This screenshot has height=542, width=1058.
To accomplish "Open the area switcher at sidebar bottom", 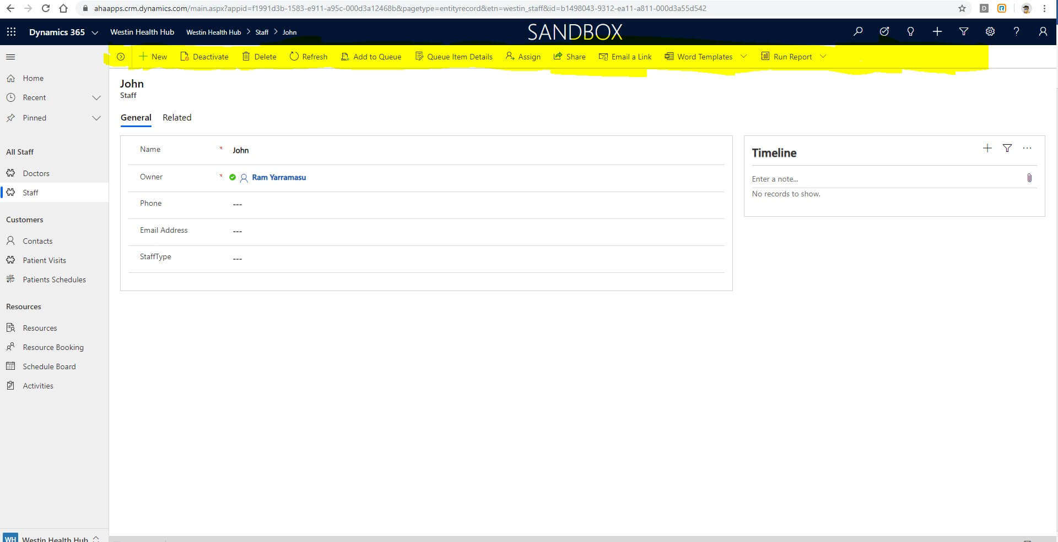I will coord(54,538).
